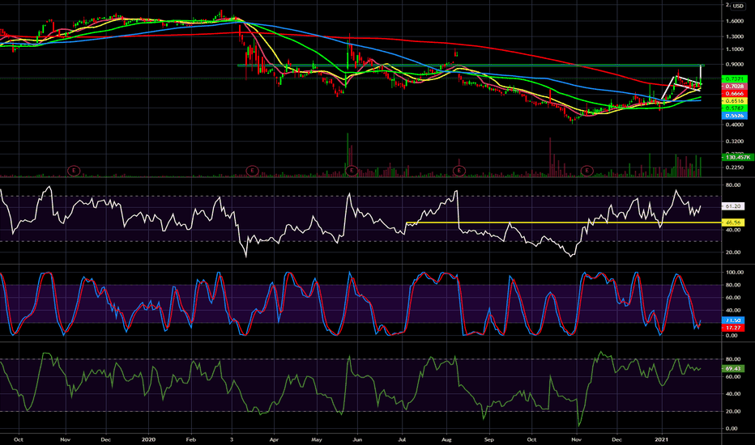Click the Apr label on the time axis
Viewport: 755px width, 445px height.
[274, 439]
